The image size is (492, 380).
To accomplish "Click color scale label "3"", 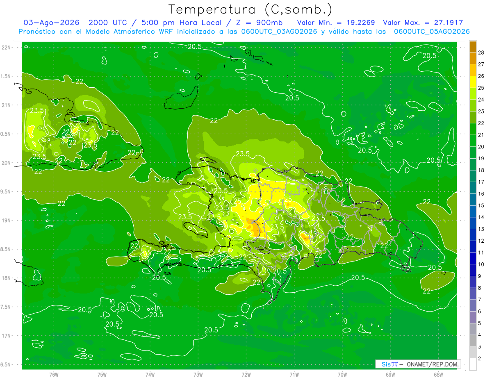I will [480, 347].
